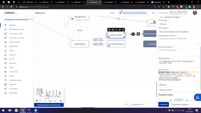Redo action in minimap panel

coord(40,101)
